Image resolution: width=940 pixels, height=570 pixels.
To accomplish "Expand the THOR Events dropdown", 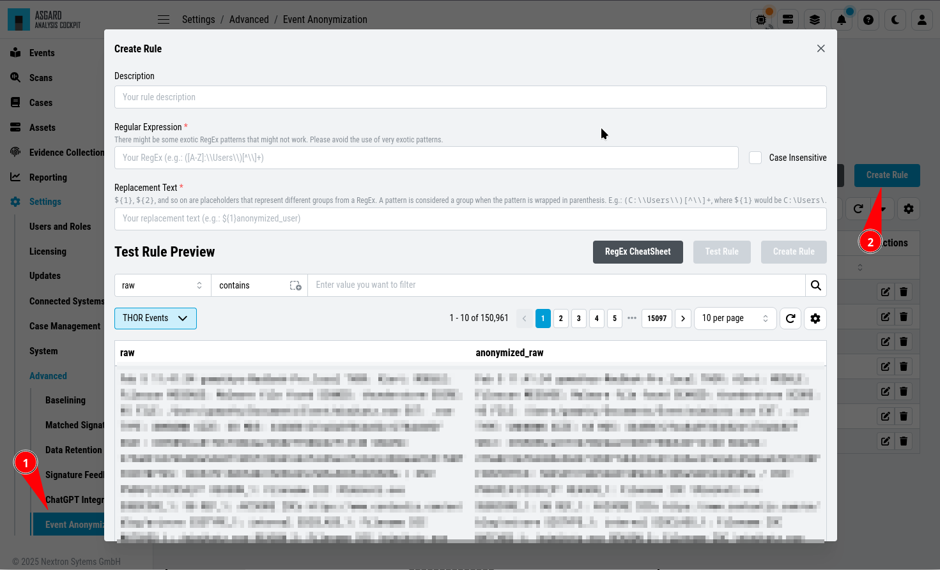I will pyautogui.click(x=155, y=319).
